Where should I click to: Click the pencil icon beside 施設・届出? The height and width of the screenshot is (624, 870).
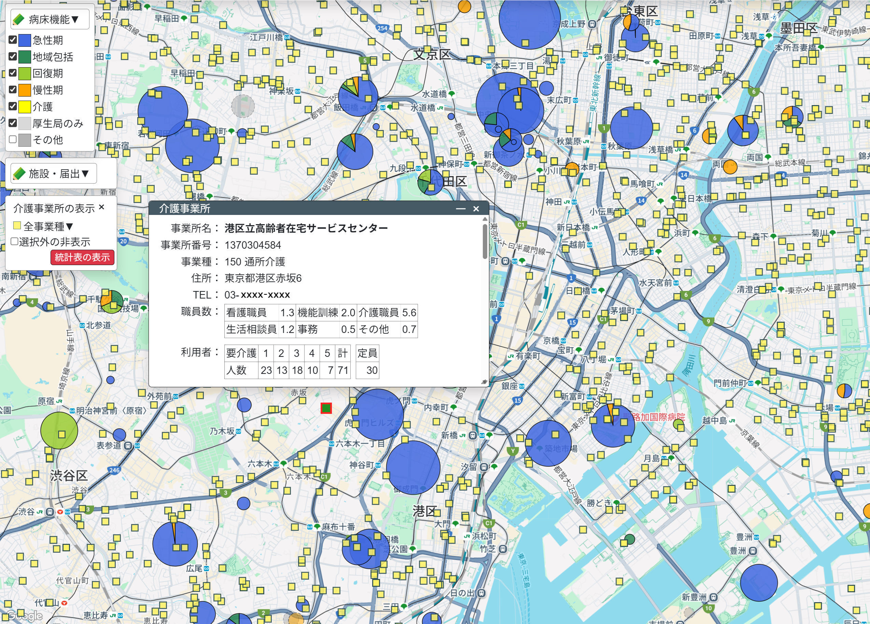[x=18, y=174]
